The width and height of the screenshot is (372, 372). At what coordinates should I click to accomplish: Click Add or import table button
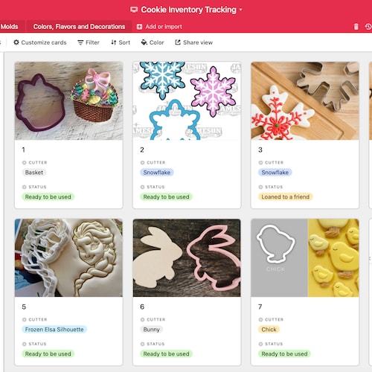coord(159,27)
